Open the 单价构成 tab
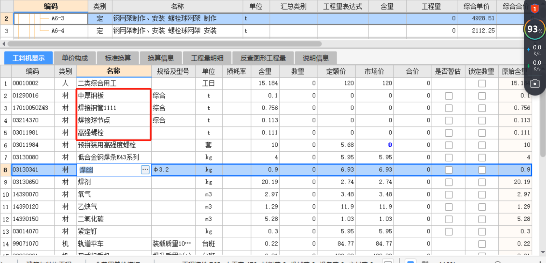The image size is (546, 263). (75, 58)
